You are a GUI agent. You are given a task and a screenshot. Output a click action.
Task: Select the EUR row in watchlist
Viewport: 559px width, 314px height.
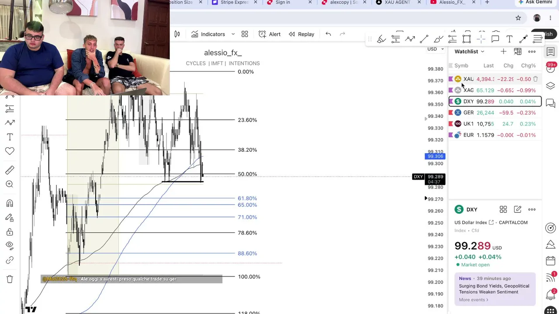point(495,135)
